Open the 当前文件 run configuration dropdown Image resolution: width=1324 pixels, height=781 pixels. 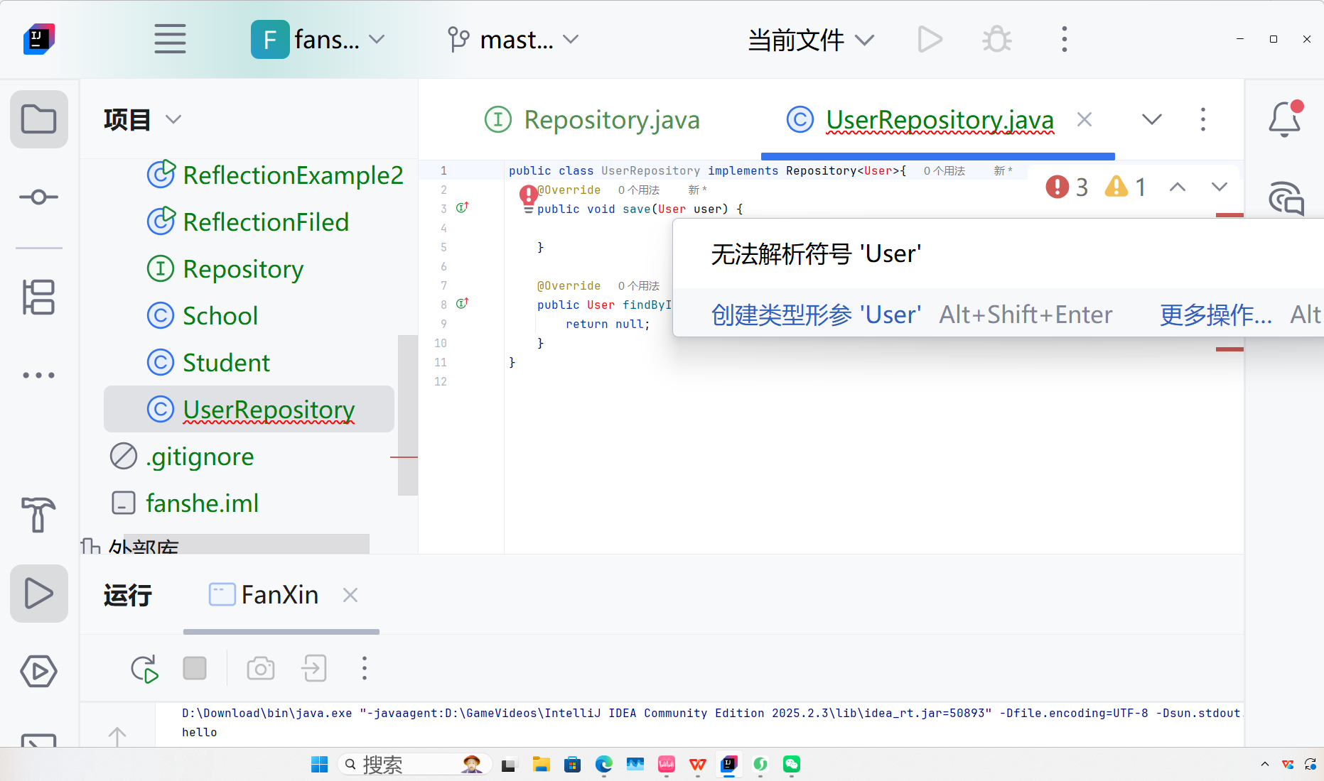[x=810, y=40]
